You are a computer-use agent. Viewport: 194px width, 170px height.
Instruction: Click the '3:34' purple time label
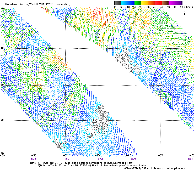(190, 158)
